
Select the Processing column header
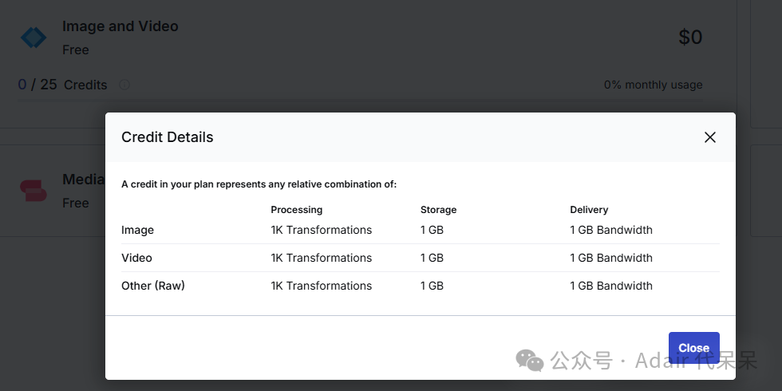(297, 210)
